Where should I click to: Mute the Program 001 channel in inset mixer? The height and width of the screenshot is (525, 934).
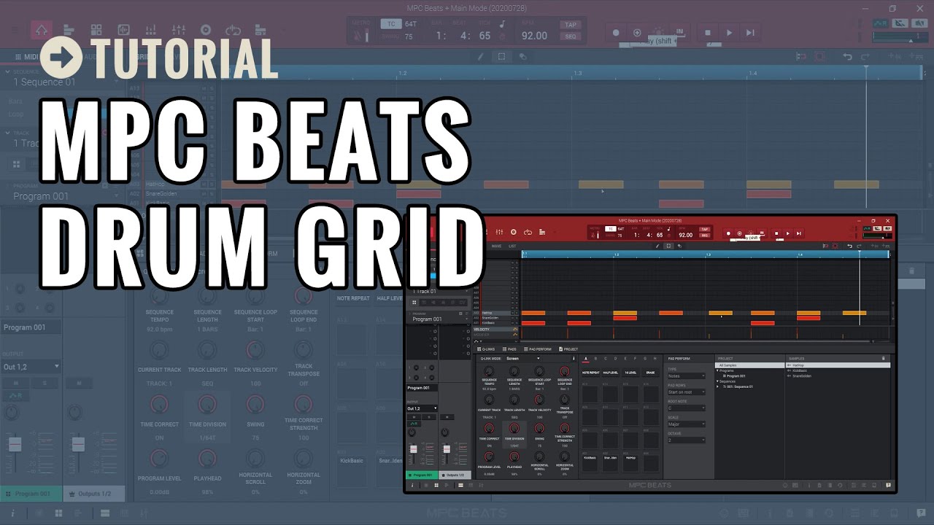414,417
